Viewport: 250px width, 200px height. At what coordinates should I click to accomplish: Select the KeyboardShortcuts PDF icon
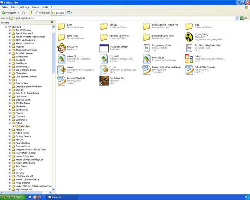click(x=62, y=81)
